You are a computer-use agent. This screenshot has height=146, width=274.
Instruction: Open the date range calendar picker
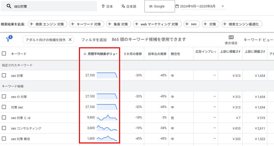177,6
